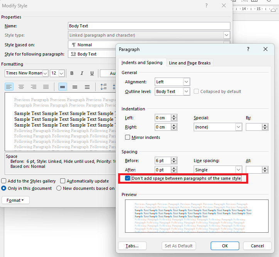
Task: Select 1.5 line spacing icon
Action: [75, 87]
